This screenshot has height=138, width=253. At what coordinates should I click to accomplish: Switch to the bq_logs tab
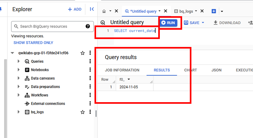point(184,11)
